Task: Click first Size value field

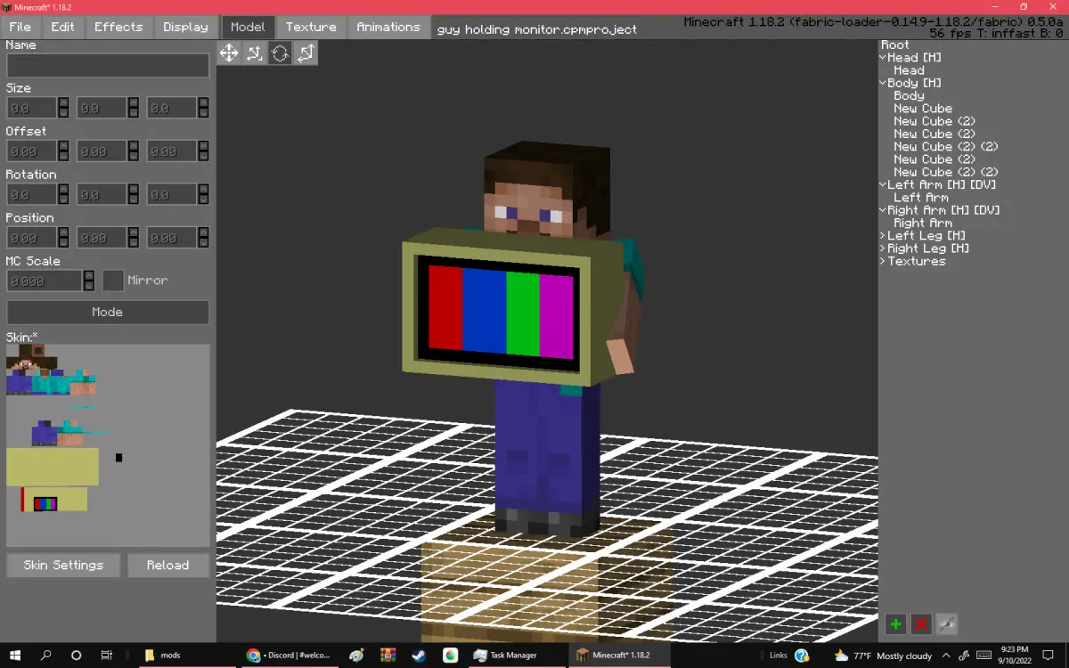Action: coord(32,108)
